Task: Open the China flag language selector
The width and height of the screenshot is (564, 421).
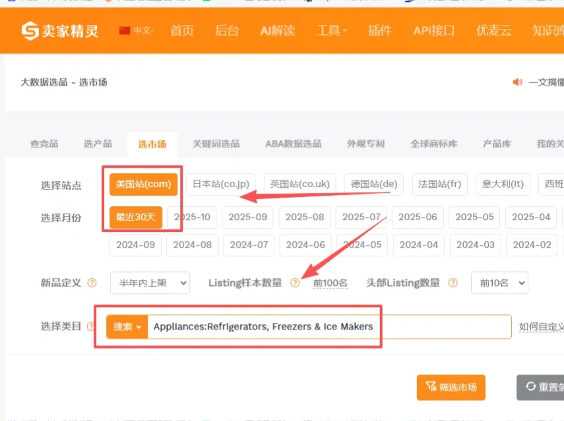Action: (136, 30)
